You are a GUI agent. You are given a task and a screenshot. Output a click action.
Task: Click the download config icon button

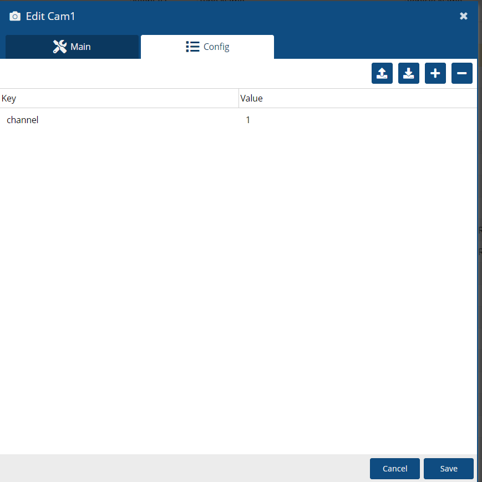pos(408,73)
